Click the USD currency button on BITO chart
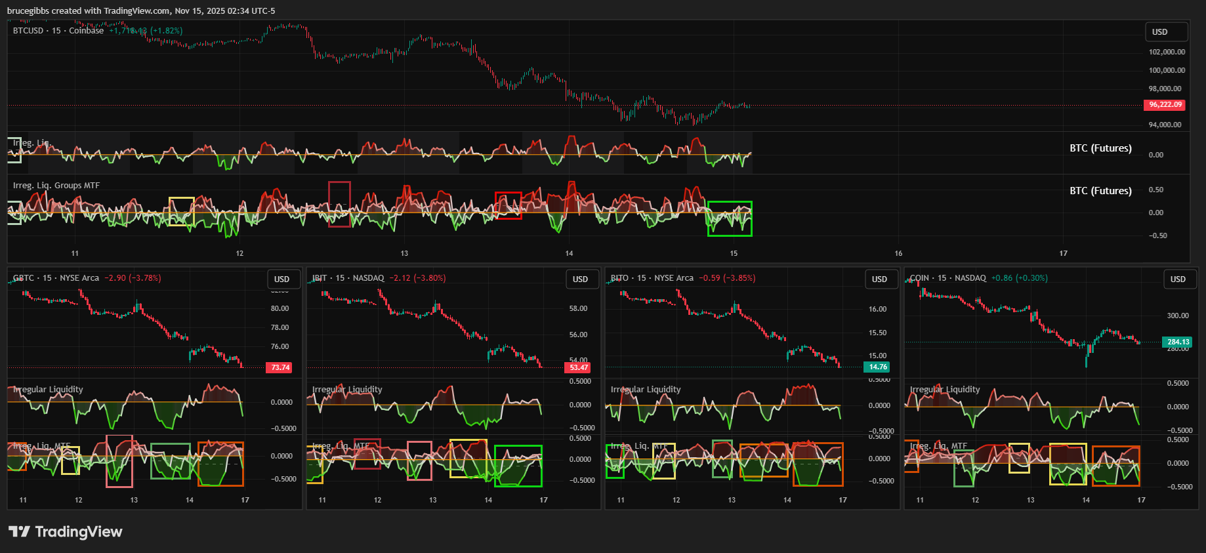Screen dimensions: 1206x553 click(x=880, y=279)
